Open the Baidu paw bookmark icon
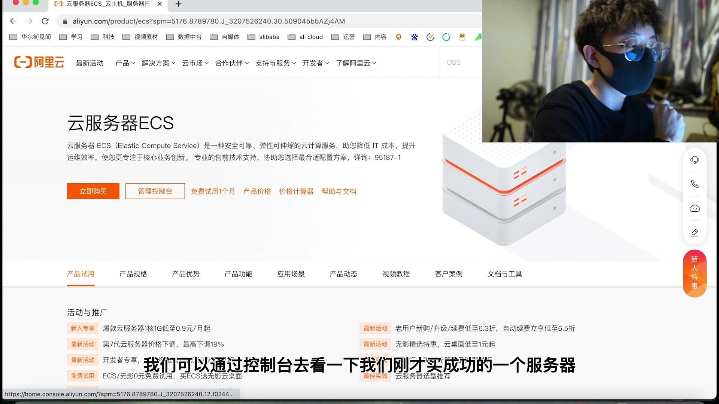Viewport: 719px width, 404px height. (x=414, y=37)
